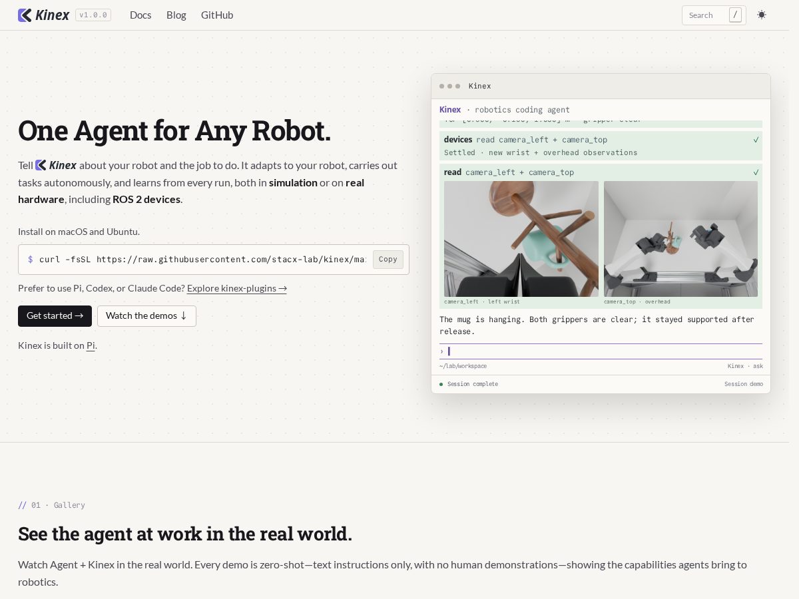Image resolution: width=799 pixels, height=599 pixels.
Task: Click the 'camera_top · overhead' caption
Action: tap(637, 301)
